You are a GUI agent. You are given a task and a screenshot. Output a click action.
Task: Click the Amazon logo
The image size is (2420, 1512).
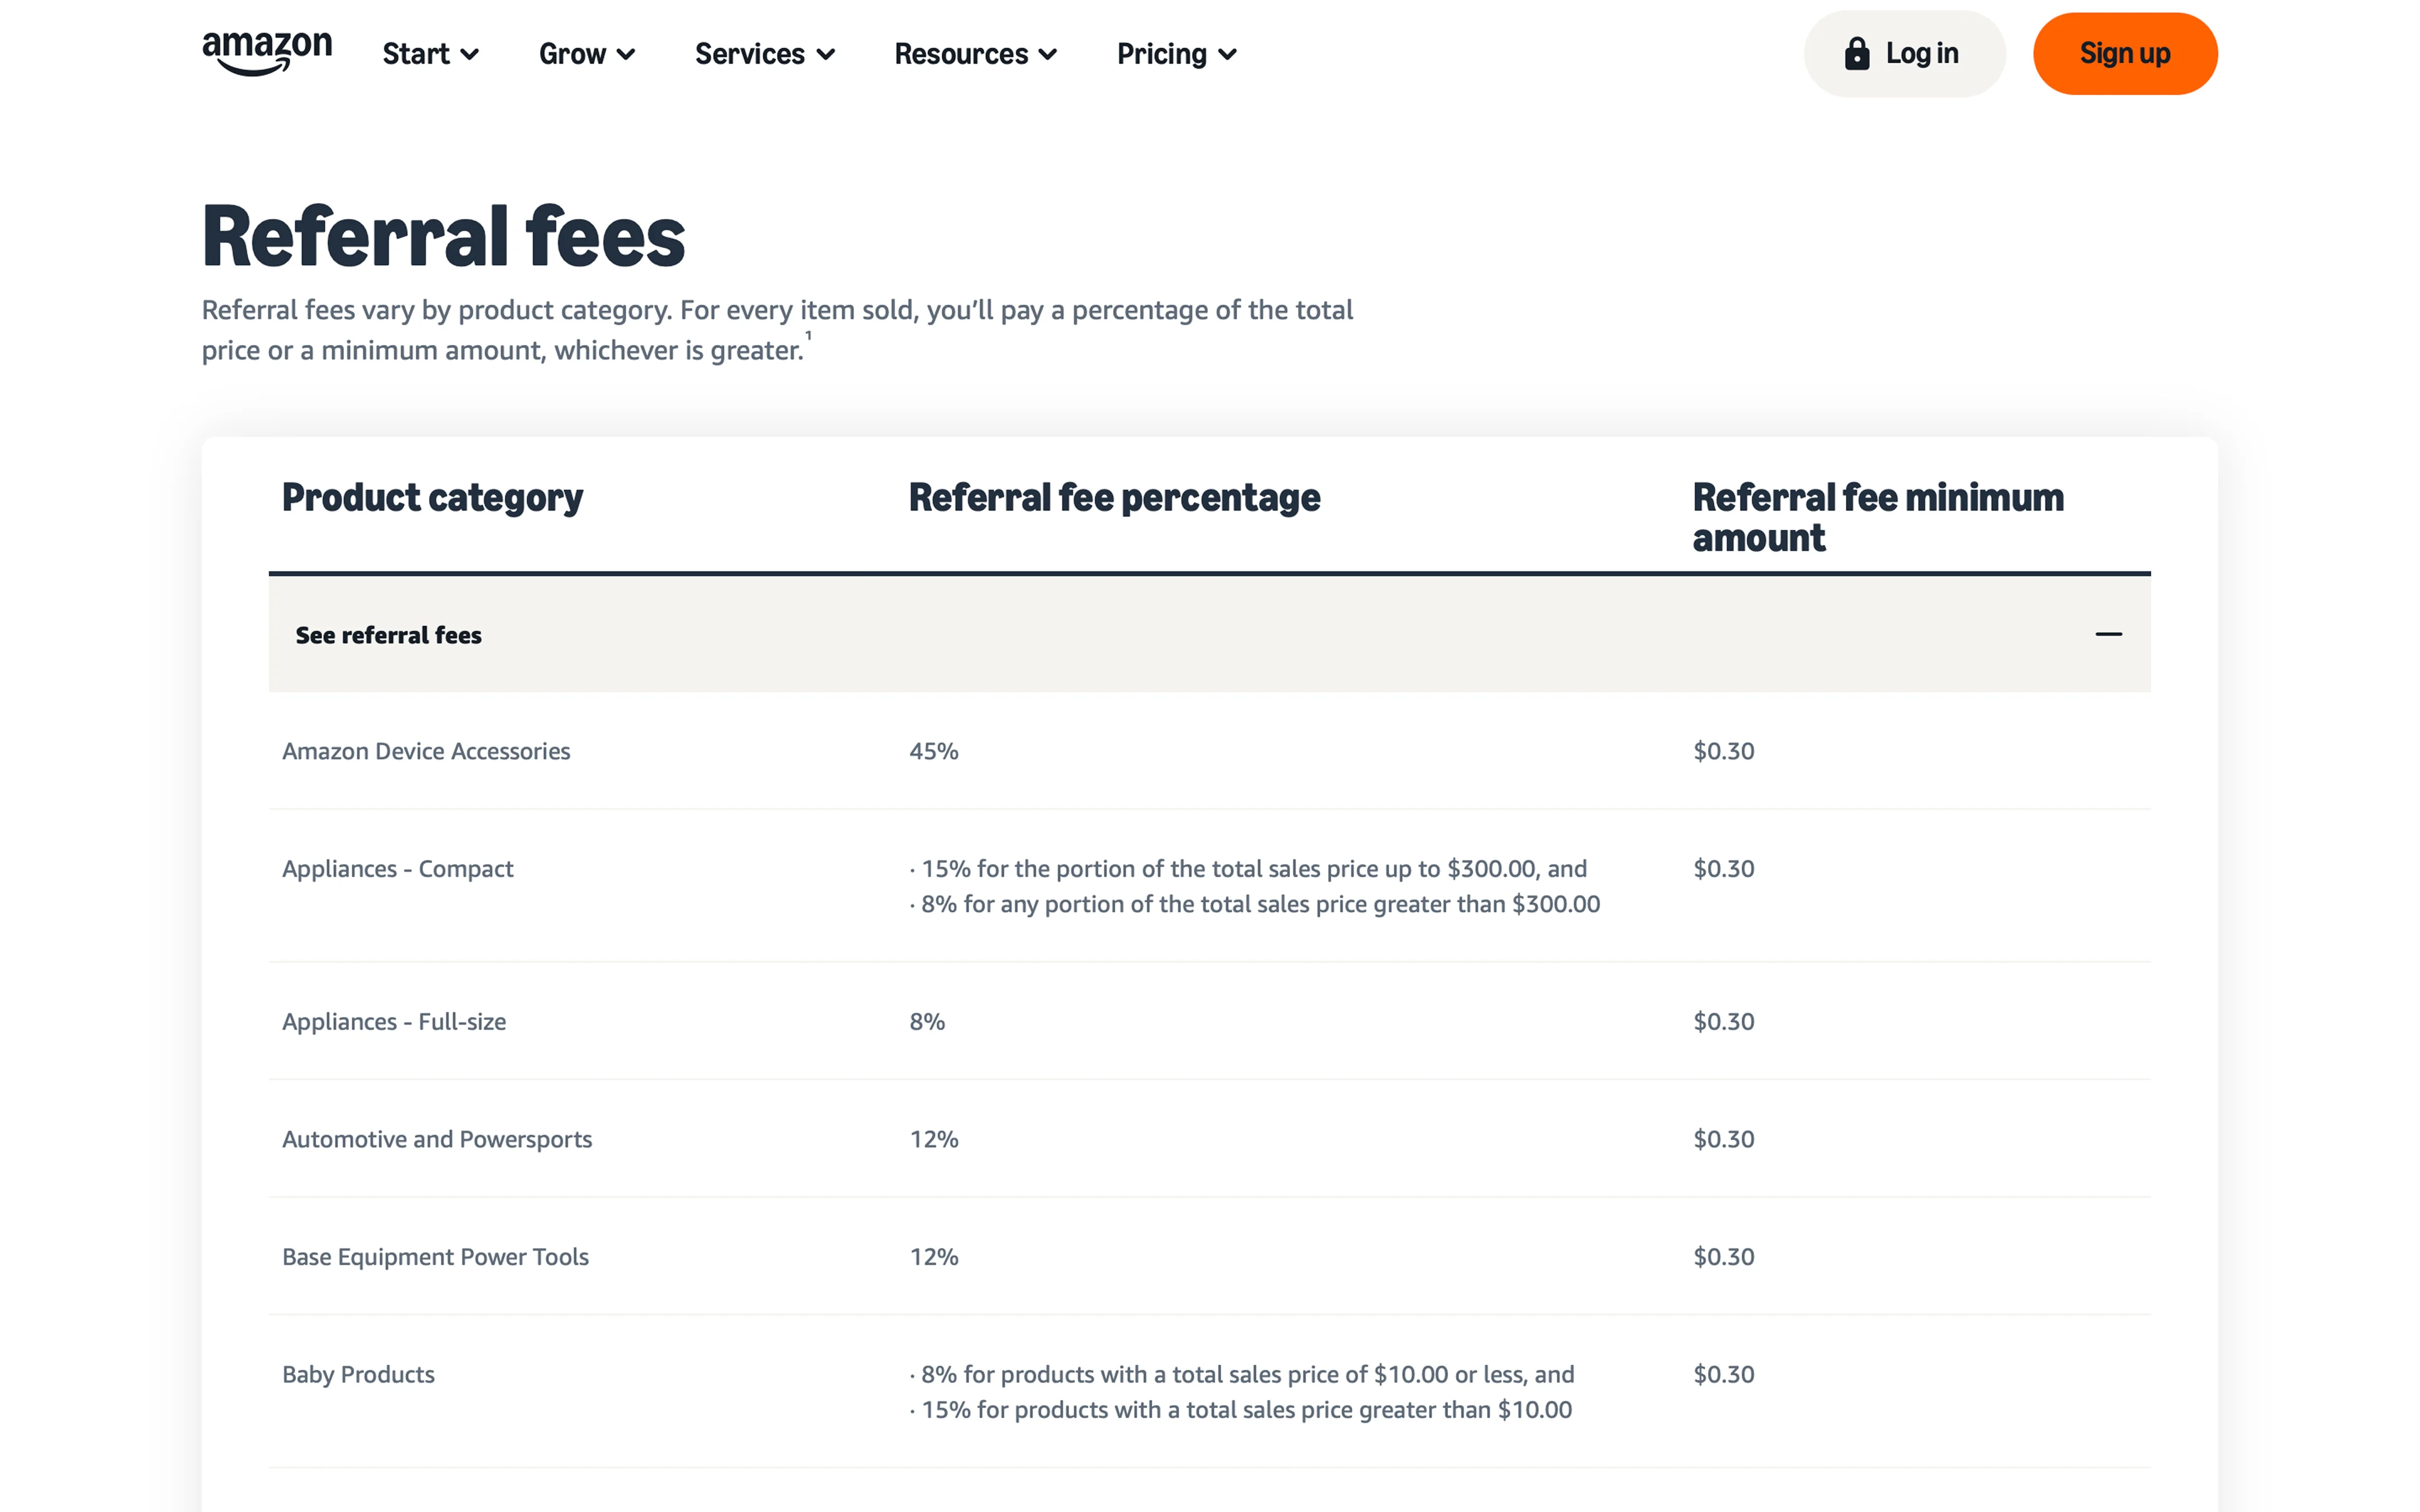tap(267, 53)
